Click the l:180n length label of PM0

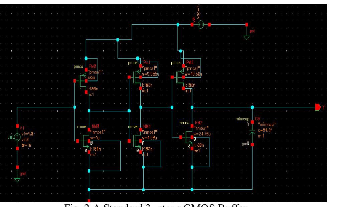[93, 89]
